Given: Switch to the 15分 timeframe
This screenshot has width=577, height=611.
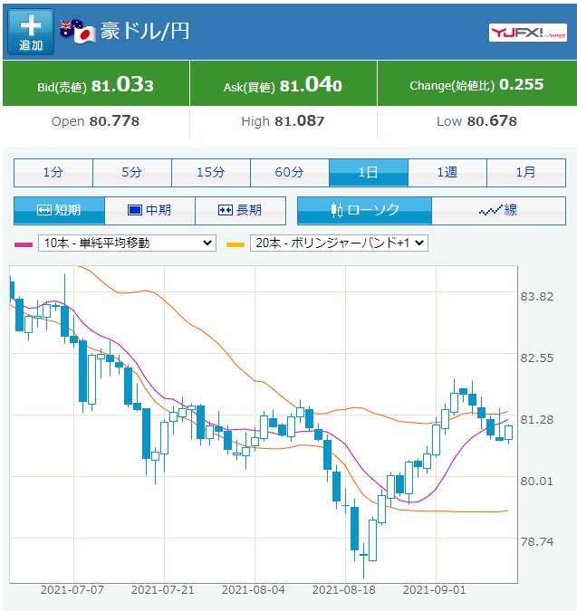Looking at the screenshot, I should [211, 173].
